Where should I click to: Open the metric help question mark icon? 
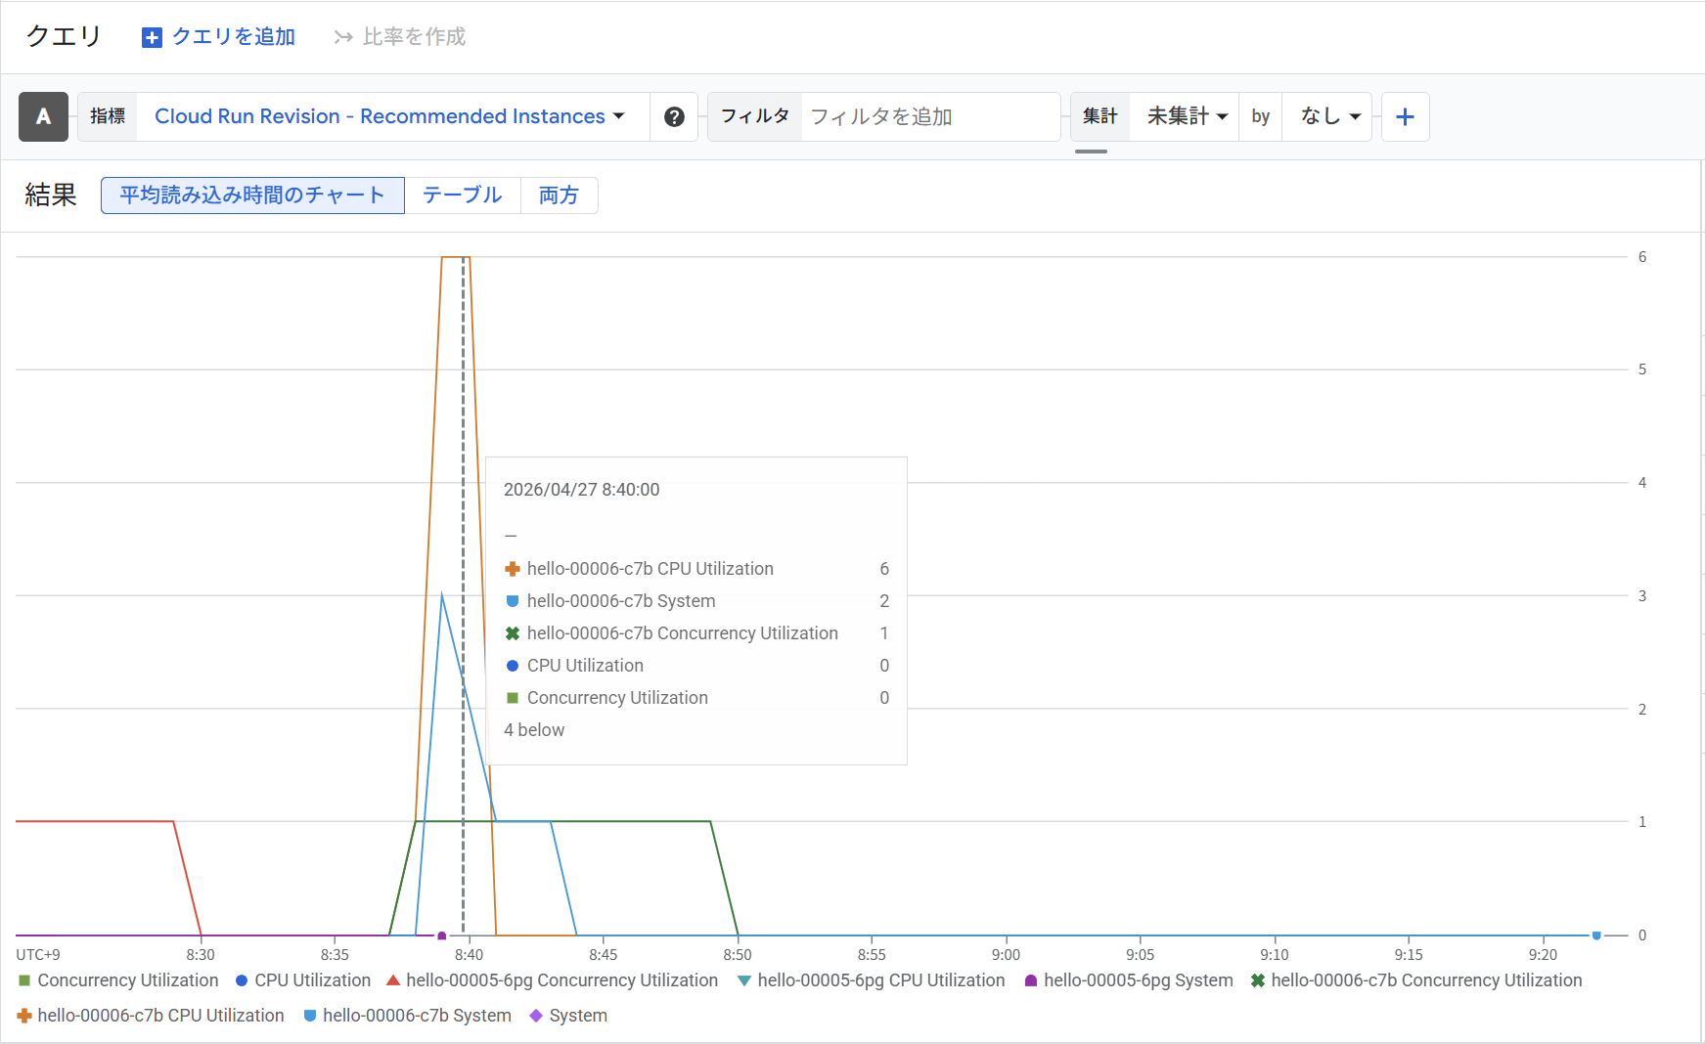pos(674,117)
